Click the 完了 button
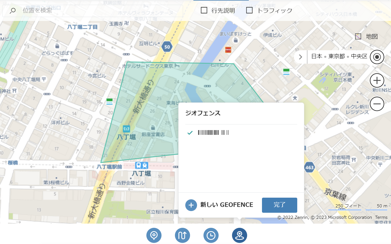Screen dimensions: 391x244 click(x=280, y=205)
